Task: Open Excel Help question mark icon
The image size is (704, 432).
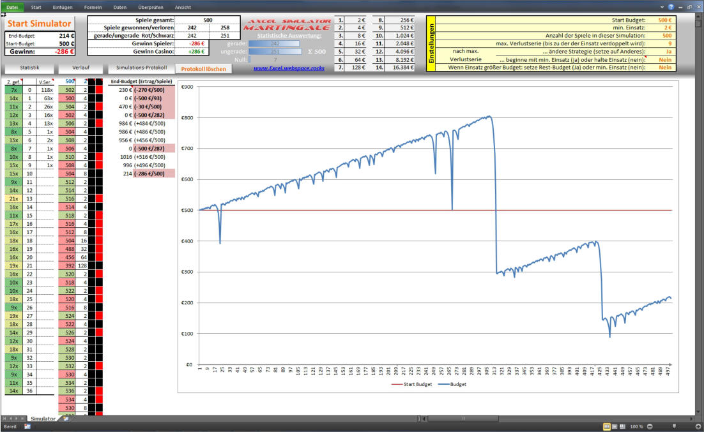Action: (x=671, y=6)
